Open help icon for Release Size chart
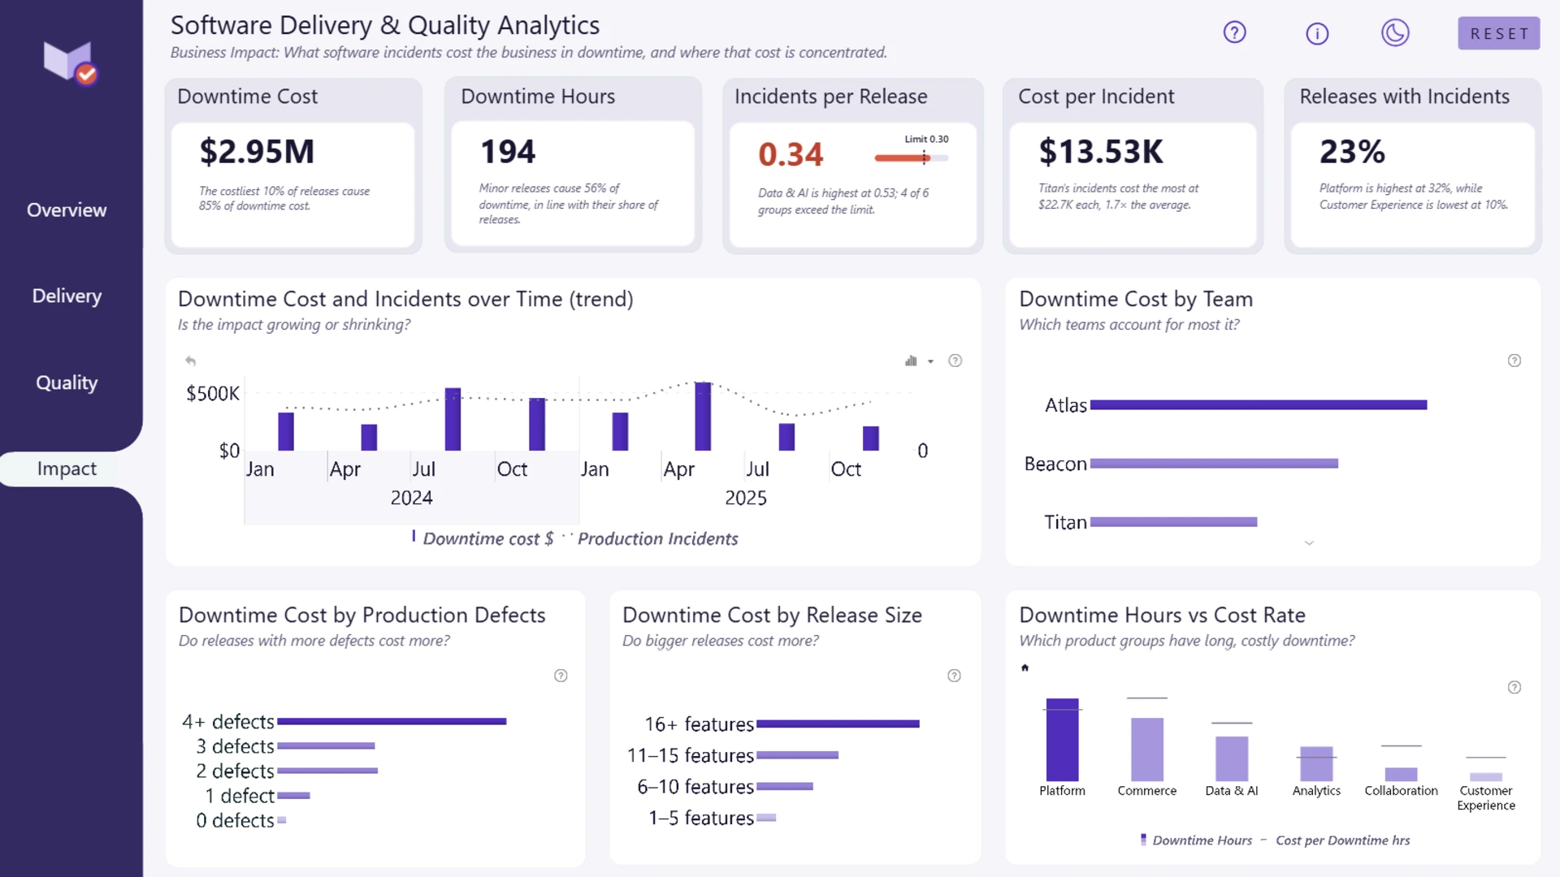 [955, 676]
